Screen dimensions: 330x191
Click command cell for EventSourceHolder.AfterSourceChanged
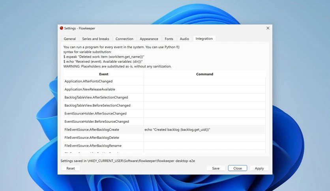[x=204, y=113]
